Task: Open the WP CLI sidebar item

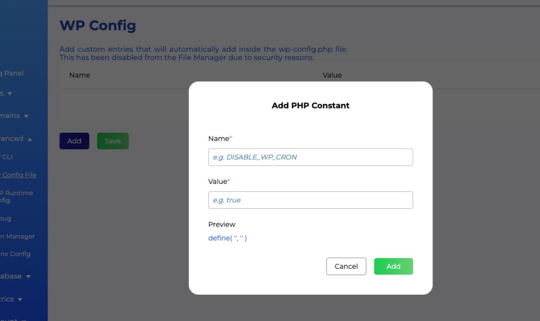Action: click(6, 157)
